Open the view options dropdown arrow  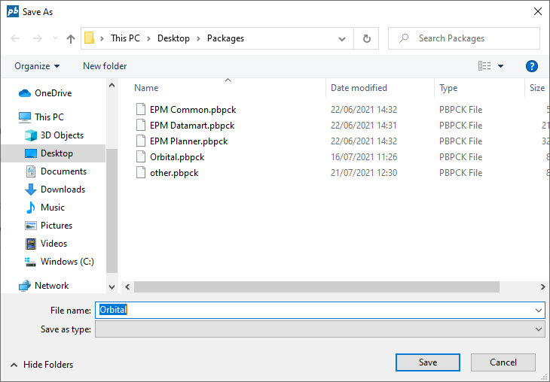(501, 66)
